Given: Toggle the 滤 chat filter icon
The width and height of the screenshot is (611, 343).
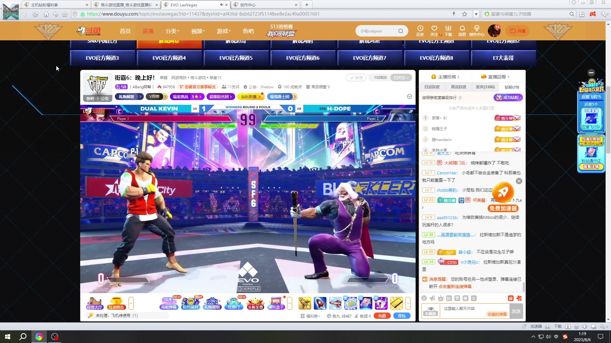Looking at the screenshot, I should pos(510,298).
